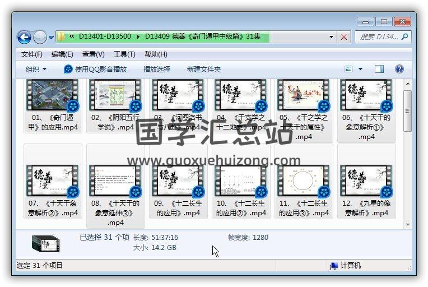Maximize the explorer window
The image size is (428, 287).
[x=384, y=22]
